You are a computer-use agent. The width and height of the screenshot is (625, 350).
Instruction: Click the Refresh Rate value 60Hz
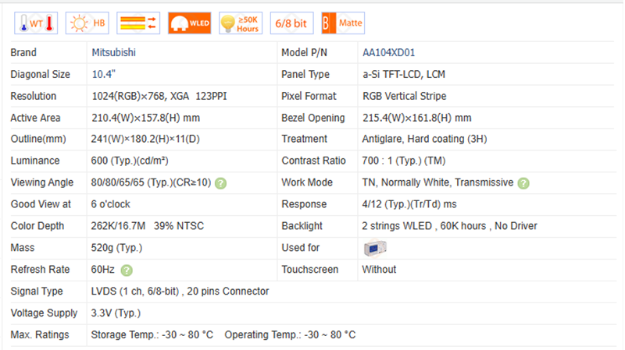[x=102, y=269]
